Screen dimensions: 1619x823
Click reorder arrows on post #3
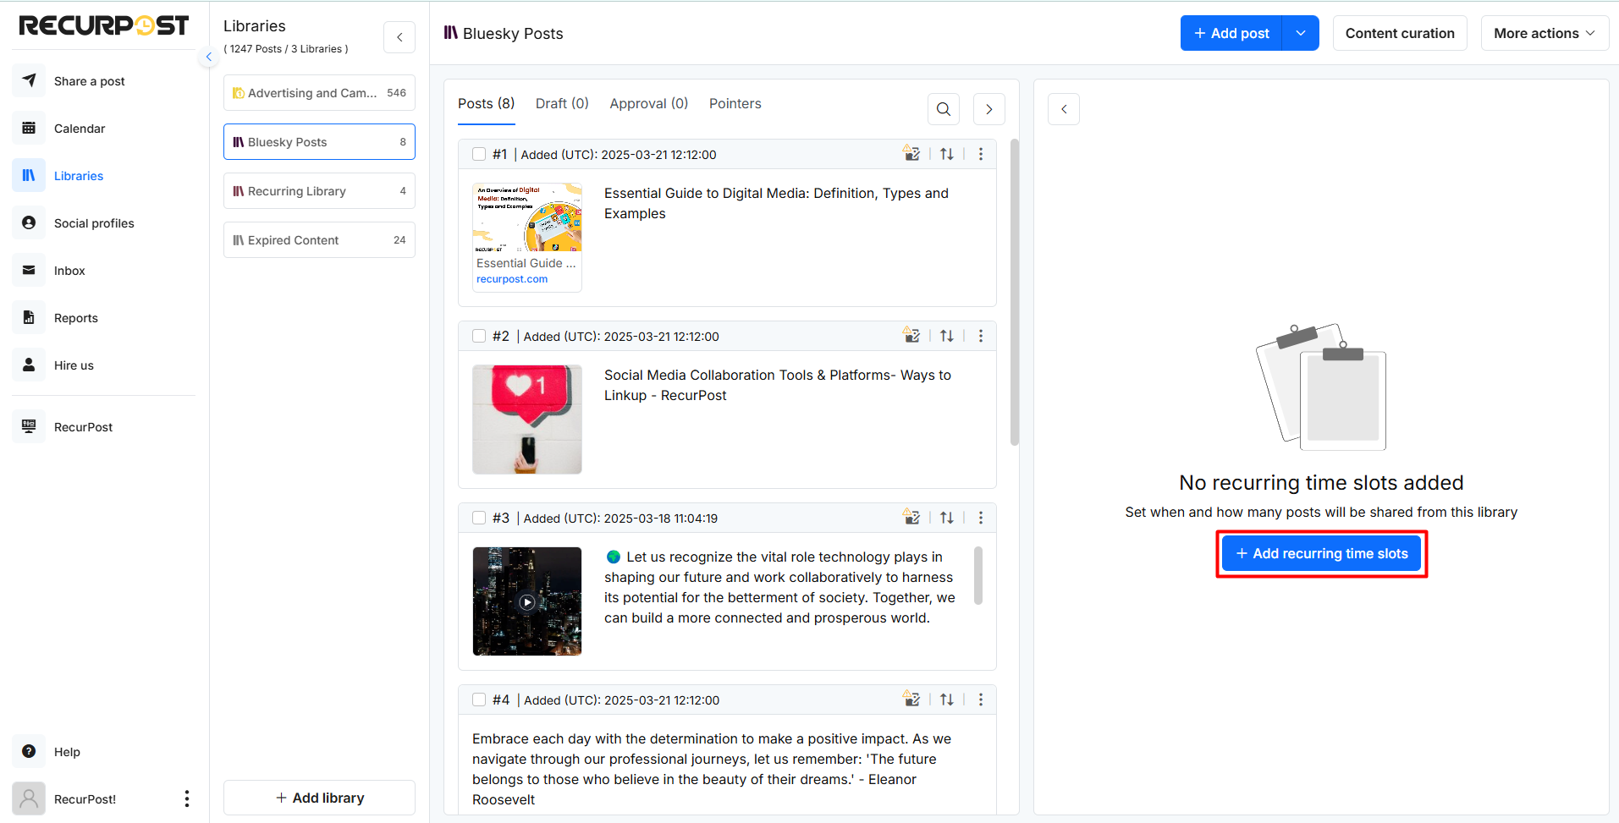(947, 518)
